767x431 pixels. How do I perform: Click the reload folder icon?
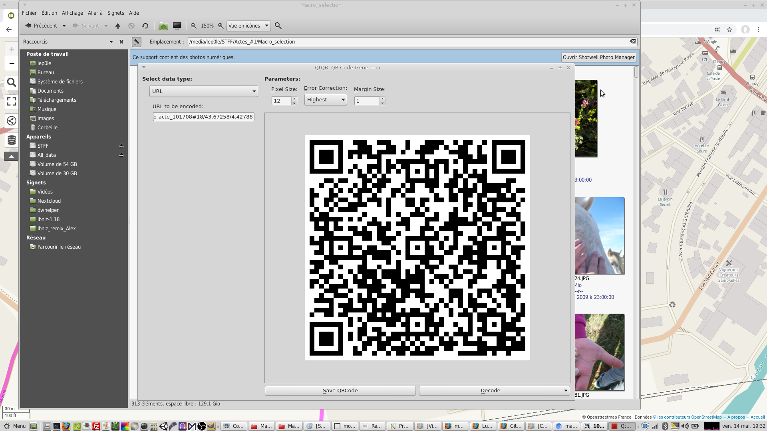[x=145, y=26]
